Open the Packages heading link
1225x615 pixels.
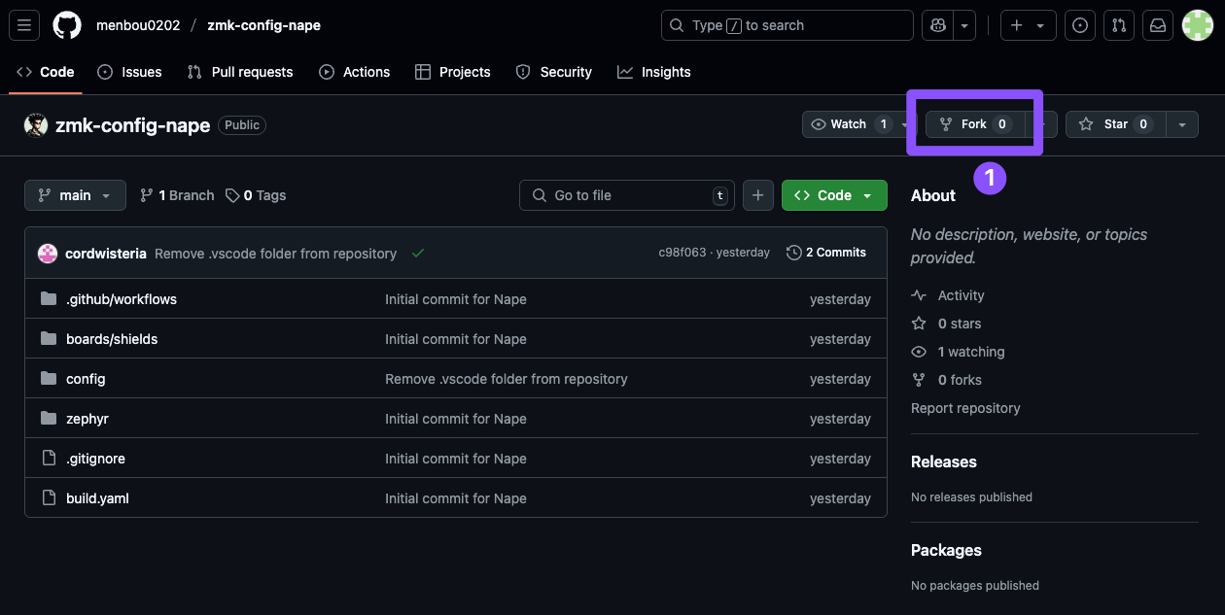946,550
